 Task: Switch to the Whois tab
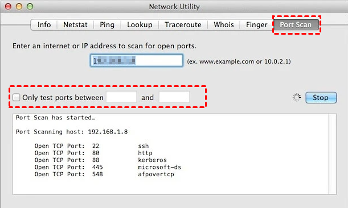coord(224,24)
